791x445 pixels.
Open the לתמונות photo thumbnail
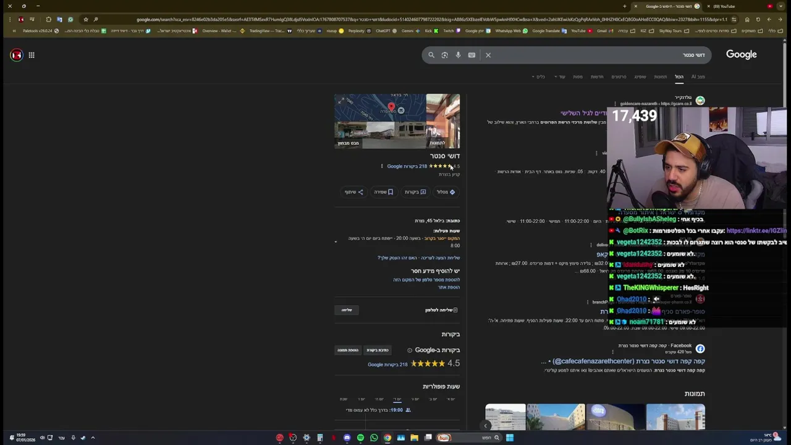(x=443, y=121)
